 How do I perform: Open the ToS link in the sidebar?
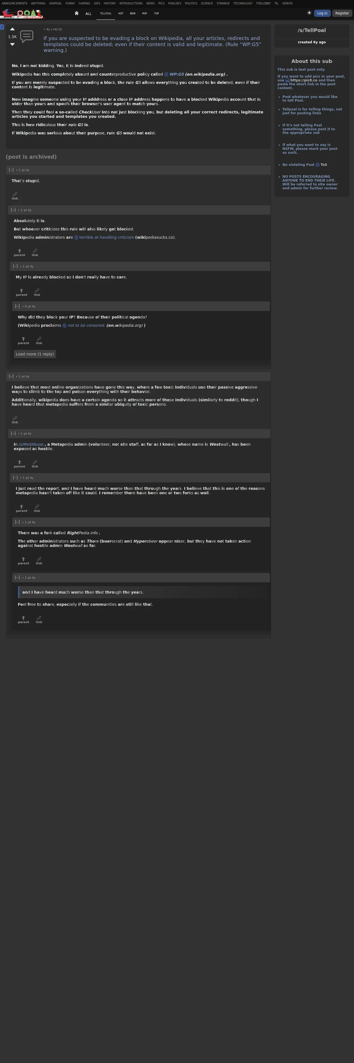324,165
